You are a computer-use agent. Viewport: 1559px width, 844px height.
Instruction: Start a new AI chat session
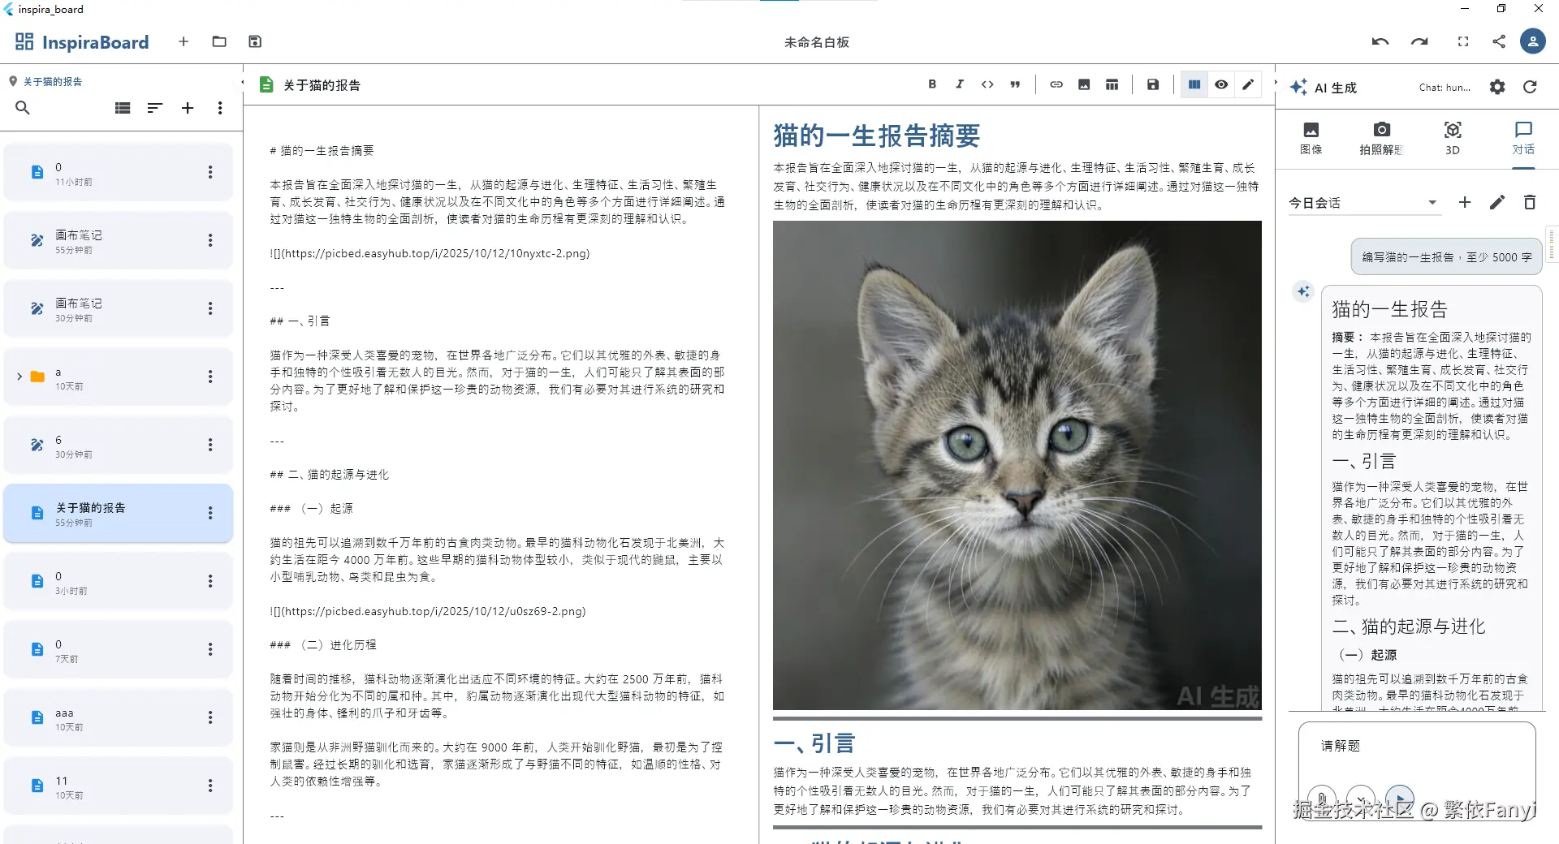tap(1464, 202)
